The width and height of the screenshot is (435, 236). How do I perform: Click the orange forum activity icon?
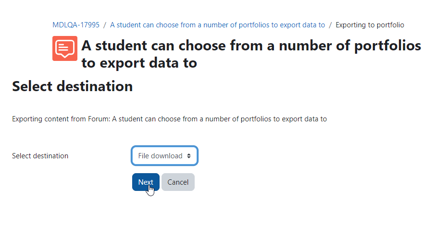click(x=65, y=48)
